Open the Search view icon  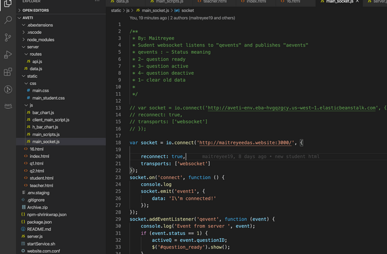click(8, 20)
